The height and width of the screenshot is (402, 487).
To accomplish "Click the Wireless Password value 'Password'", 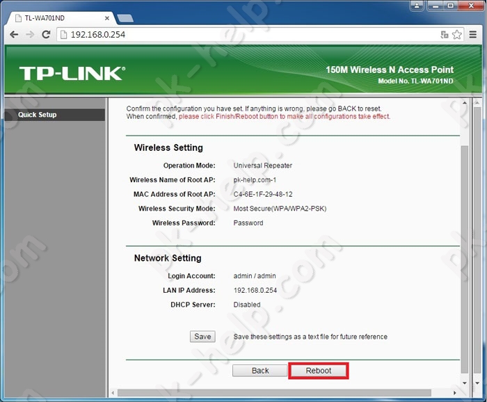I will pyautogui.click(x=248, y=223).
